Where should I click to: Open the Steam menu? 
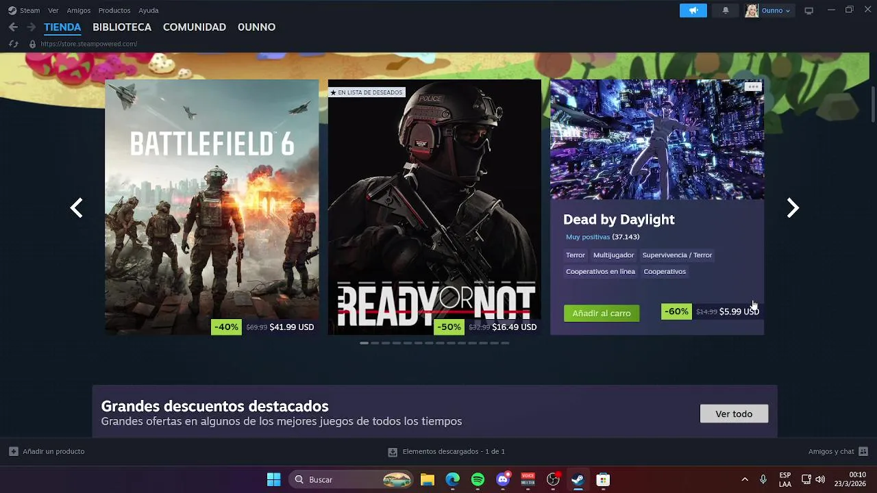(25, 10)
